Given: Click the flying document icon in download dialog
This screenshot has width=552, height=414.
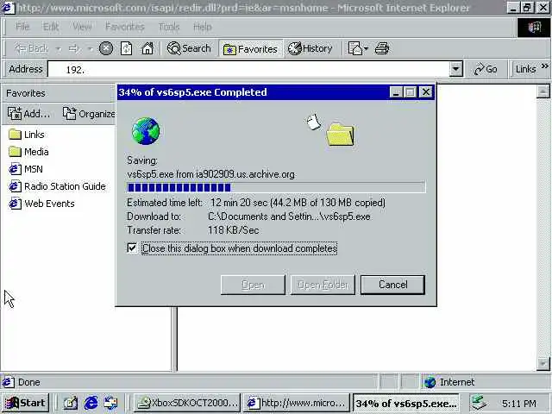Looking at the screenshot, I should click(x=313, y=122).
